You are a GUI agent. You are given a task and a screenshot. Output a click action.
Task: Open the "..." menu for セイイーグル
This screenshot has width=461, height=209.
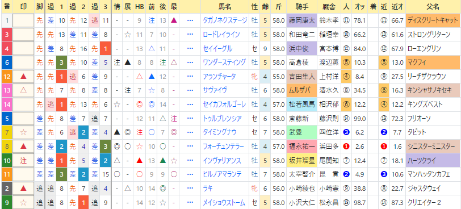click(190, 48)
